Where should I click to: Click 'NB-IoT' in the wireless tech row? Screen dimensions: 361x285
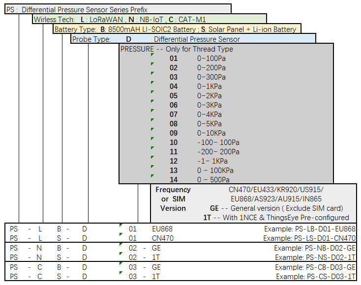tap(151, 20)
